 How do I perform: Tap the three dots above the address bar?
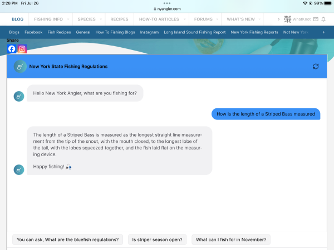click(167, 3)
